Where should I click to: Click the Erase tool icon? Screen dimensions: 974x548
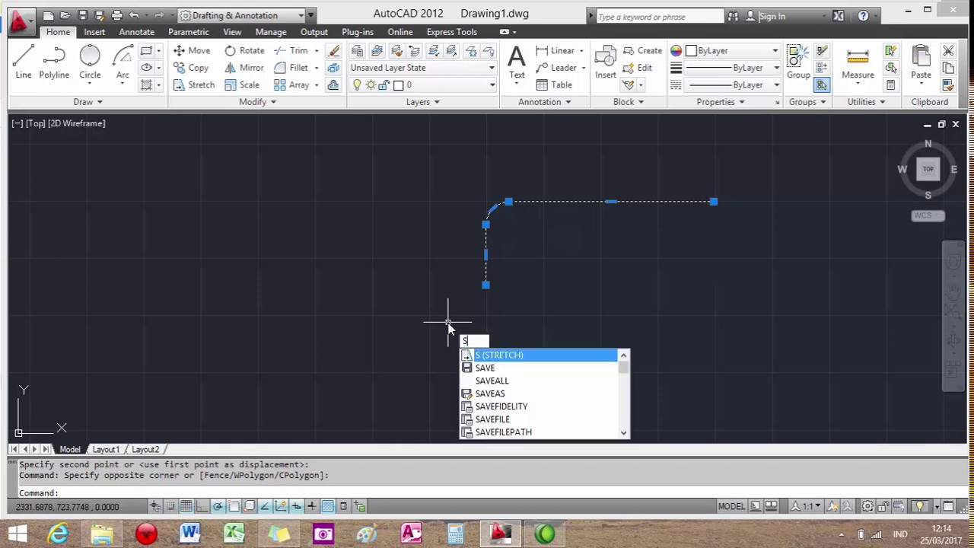point(333,50)
